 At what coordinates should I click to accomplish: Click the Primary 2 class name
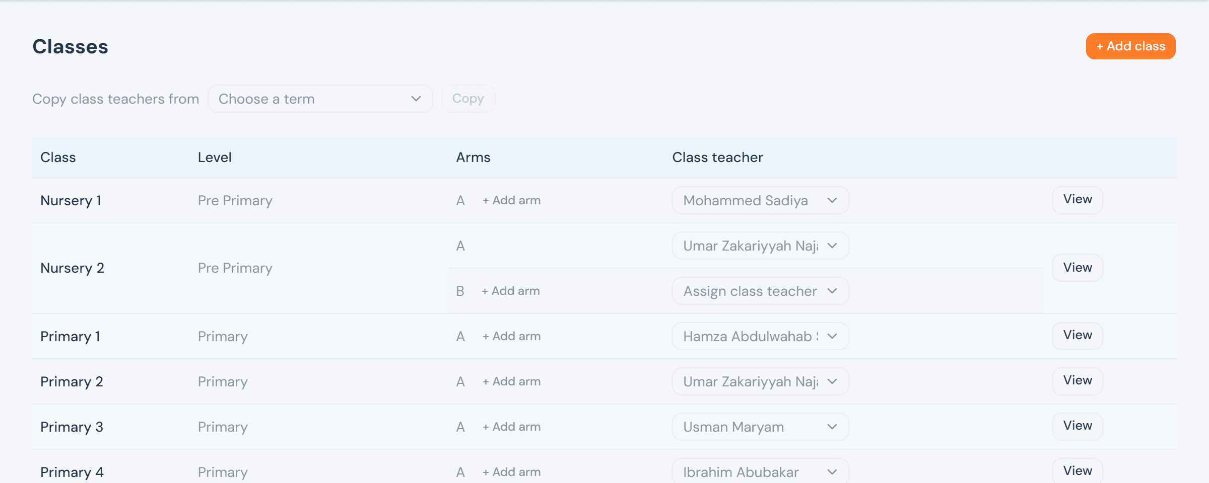72,381
